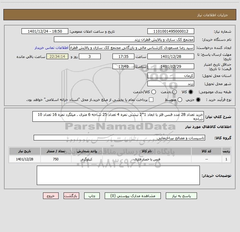Select the خدمت radio button
Screen dimensions: 240x232
coord(175,92)
